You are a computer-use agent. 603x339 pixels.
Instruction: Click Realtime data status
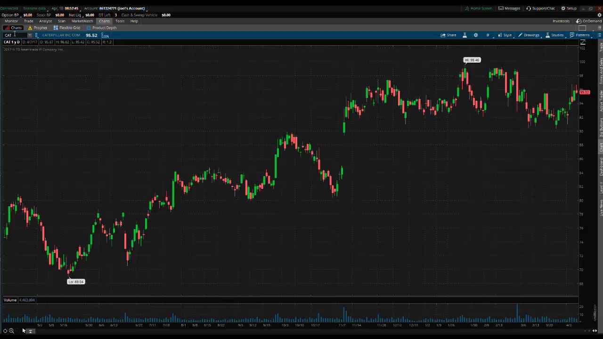(x=34, y=8)
